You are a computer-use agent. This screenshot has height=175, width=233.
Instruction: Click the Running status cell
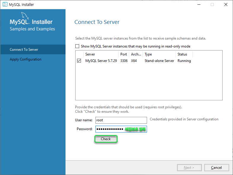pyautogui.click(x=184, y=61)
